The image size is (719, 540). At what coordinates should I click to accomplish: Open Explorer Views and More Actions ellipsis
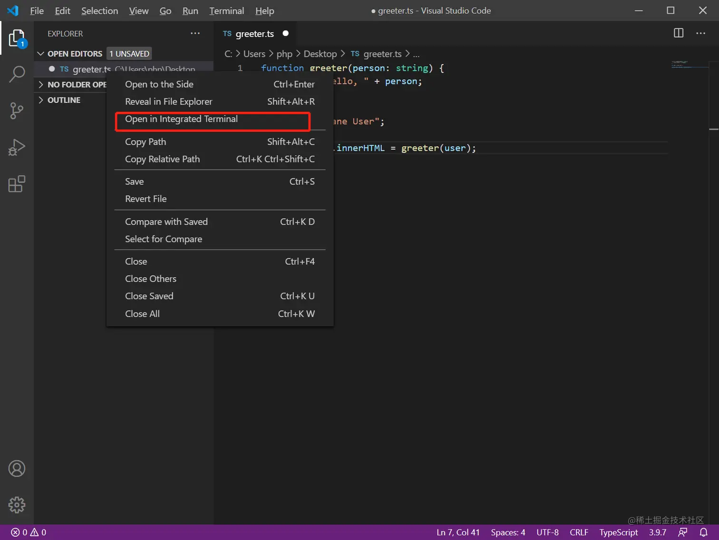[195, 33]
